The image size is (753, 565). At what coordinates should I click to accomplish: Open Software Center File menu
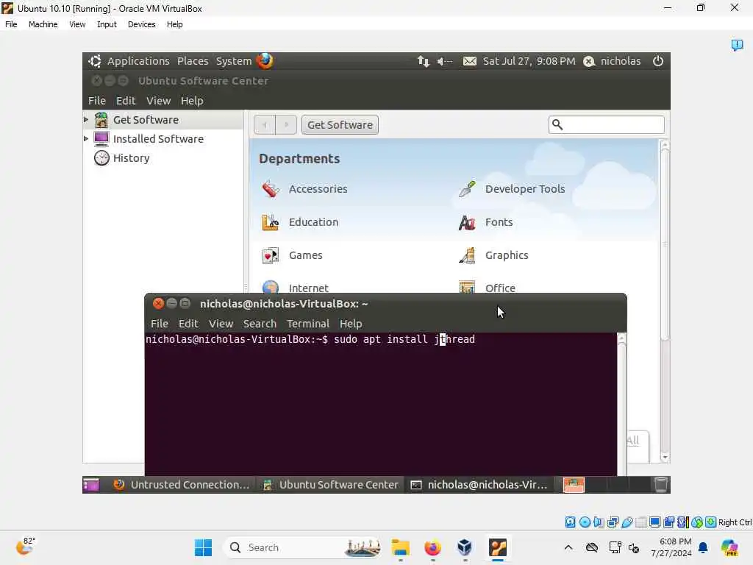coord(96,100)
